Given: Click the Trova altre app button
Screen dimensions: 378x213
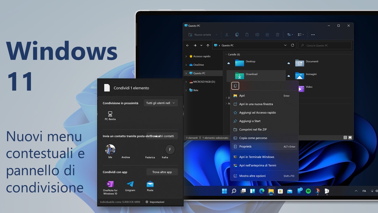Looking at the screenshot, I should [162, 172].
